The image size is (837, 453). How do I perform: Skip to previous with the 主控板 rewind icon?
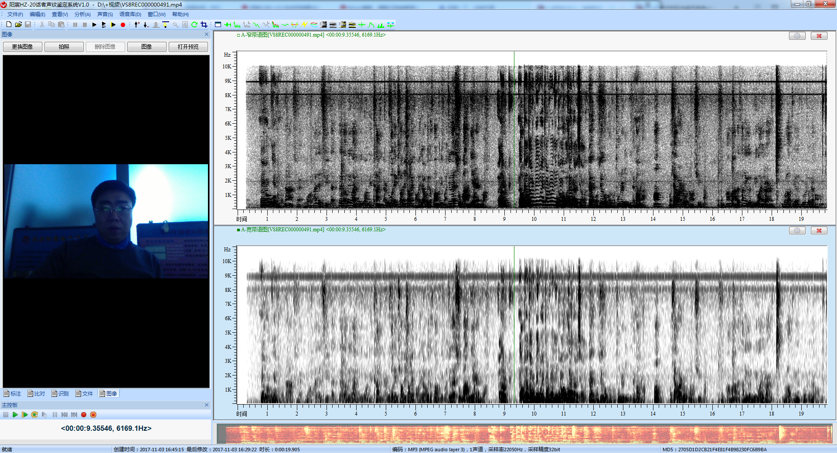65,415
